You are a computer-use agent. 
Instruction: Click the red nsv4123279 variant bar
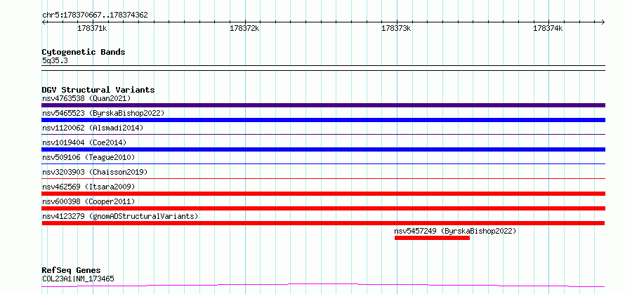tap(323, 223)
